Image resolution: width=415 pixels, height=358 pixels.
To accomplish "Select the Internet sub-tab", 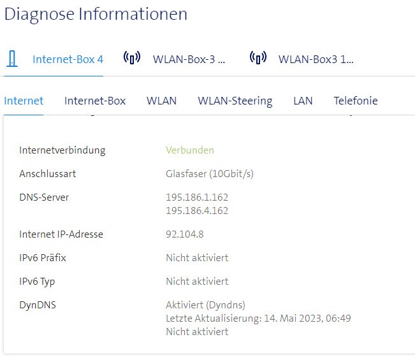I will tap(24, 101).
